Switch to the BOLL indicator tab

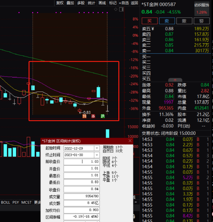6,202
